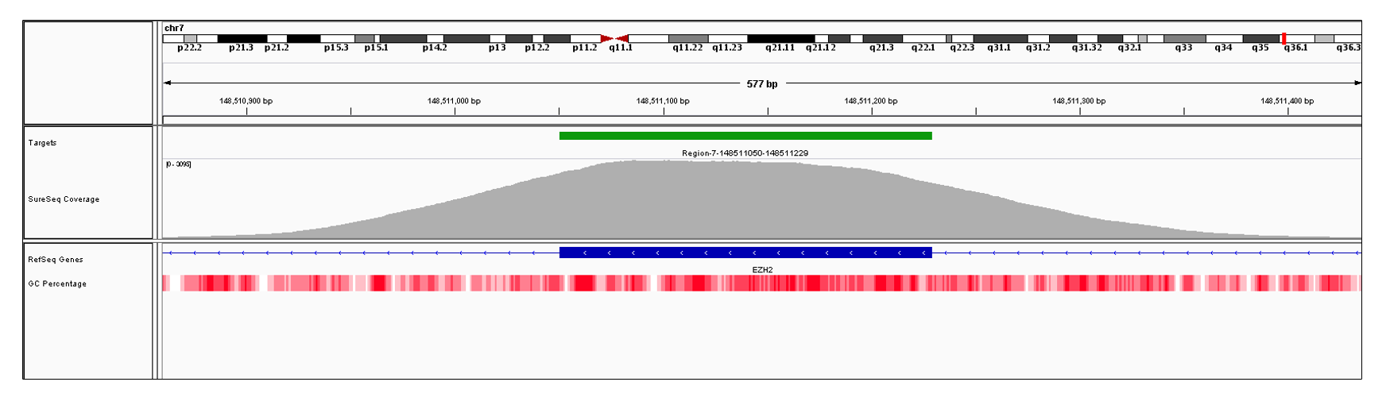Select the SureSeq Coverage track name
The image size is (1390, 405).
(64, 199)
